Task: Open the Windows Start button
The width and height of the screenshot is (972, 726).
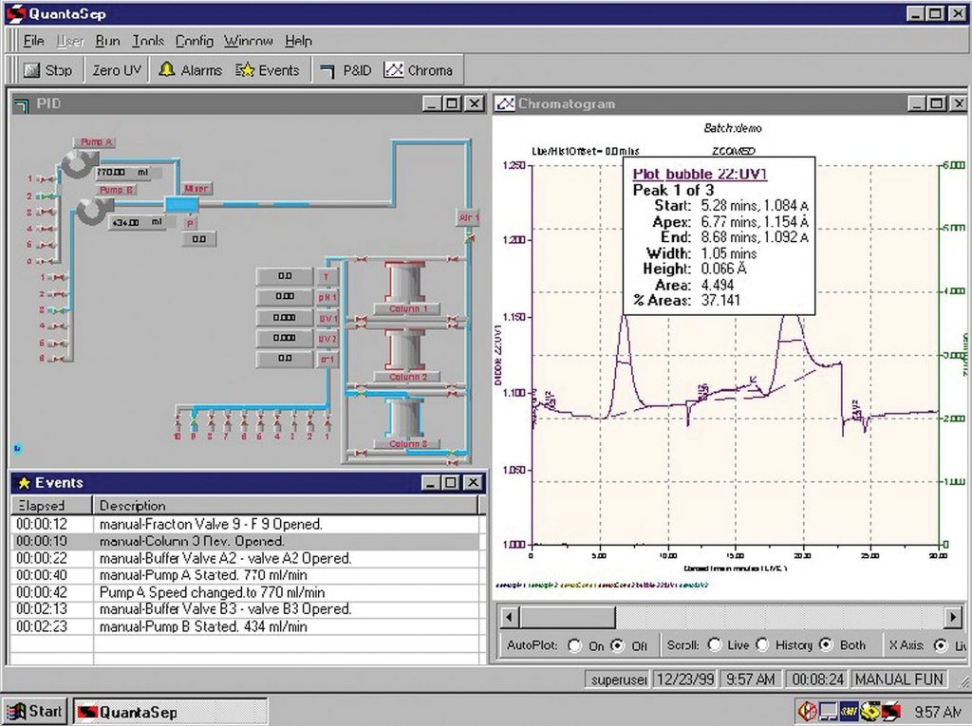Action: [34, 711]
